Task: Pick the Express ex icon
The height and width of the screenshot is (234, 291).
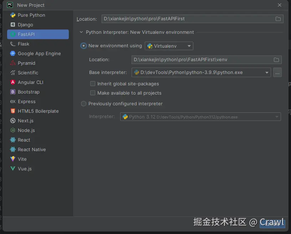Action: [x=13, y=101]
